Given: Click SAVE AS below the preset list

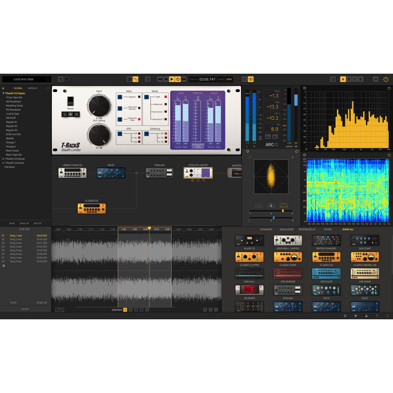Looking at the screenshot, I should 24,223.
